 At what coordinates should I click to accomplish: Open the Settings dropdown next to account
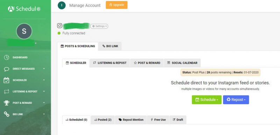point(99,26)
